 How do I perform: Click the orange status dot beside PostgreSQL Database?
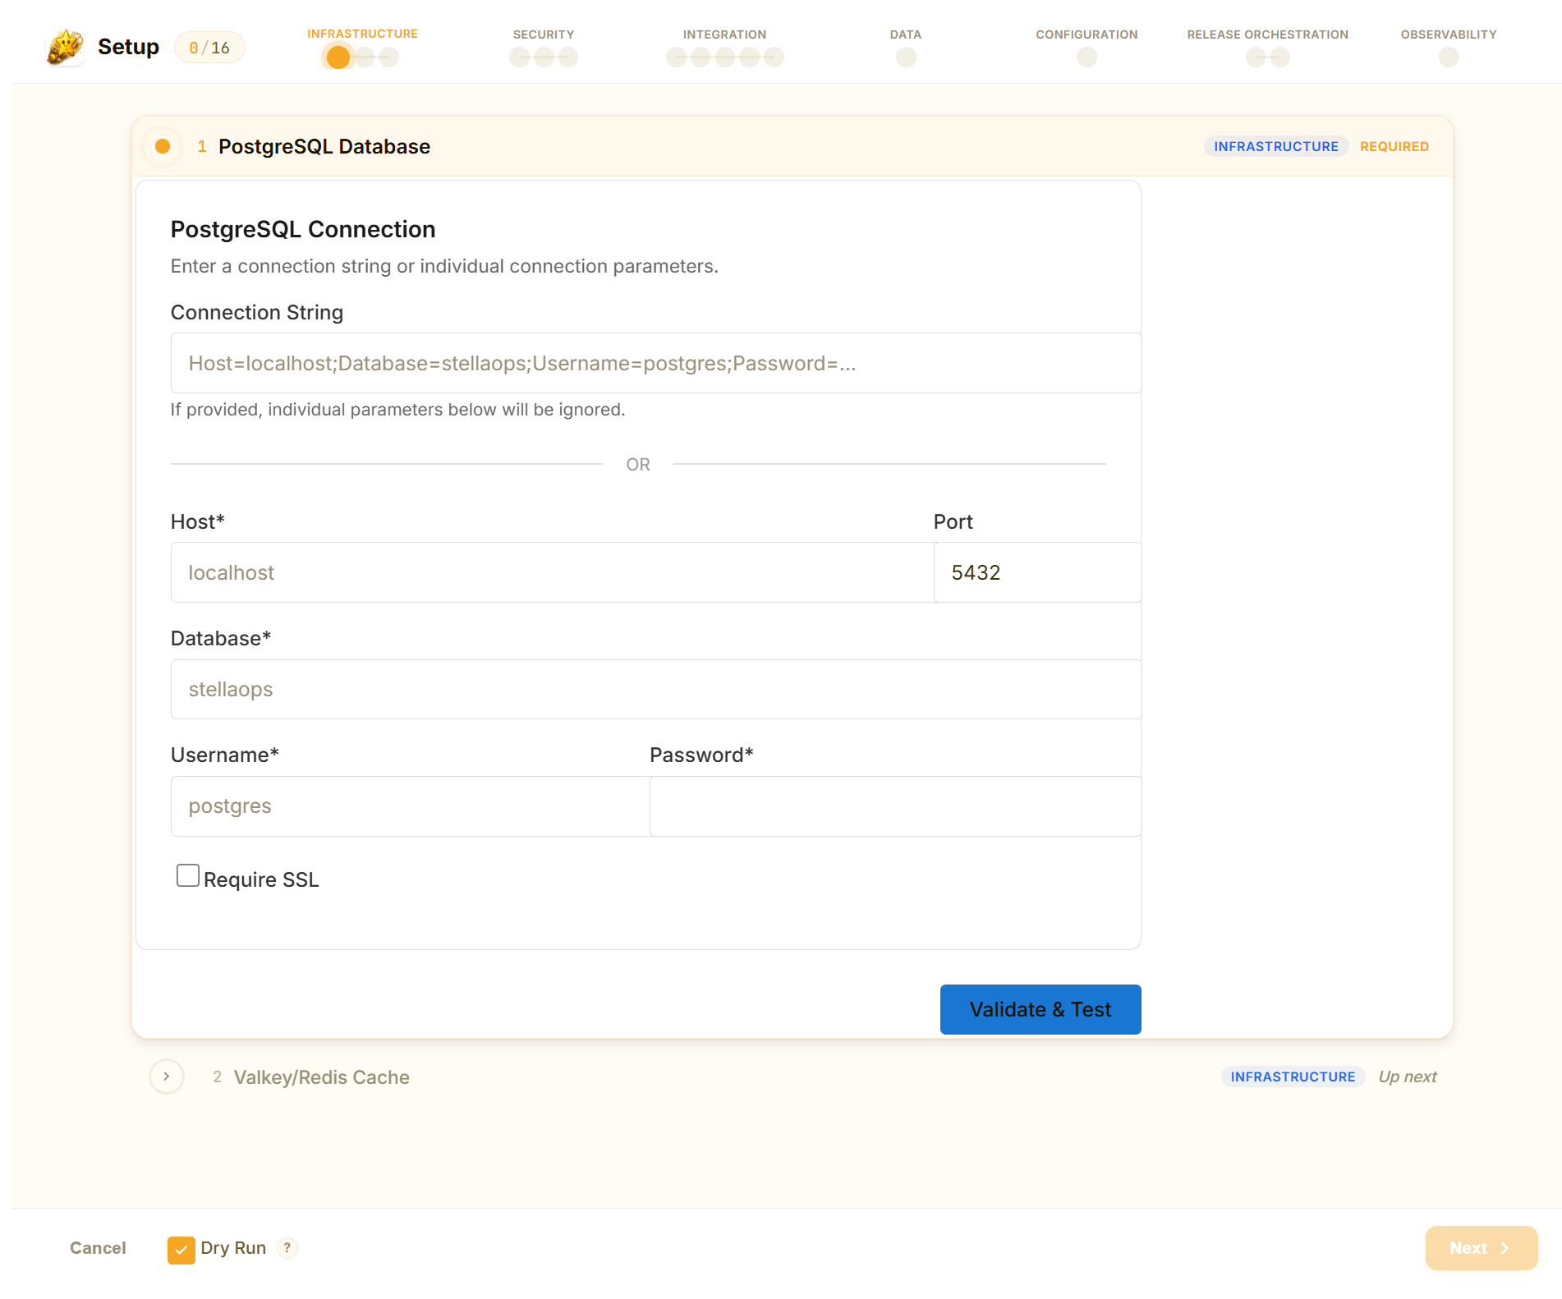163,146
